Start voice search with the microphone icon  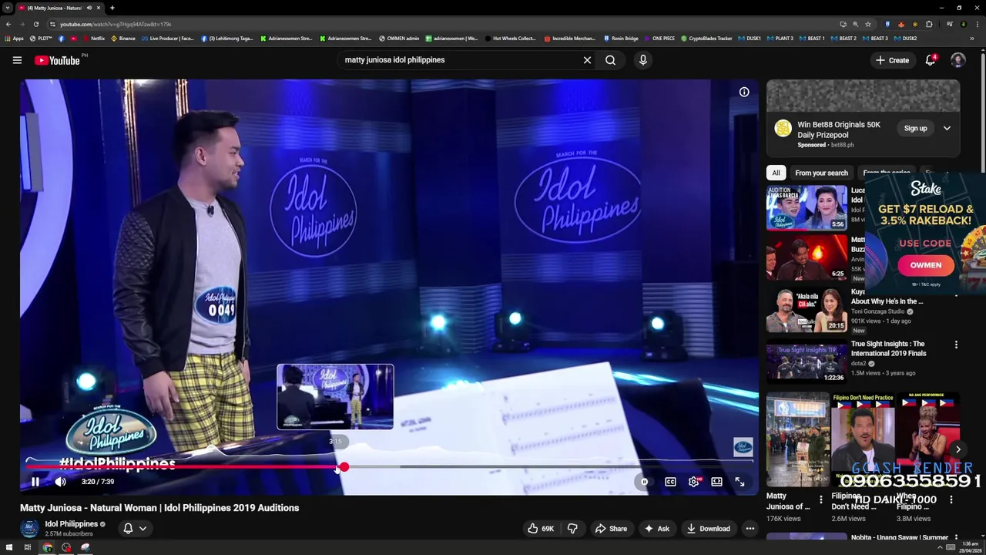point(642,59)
